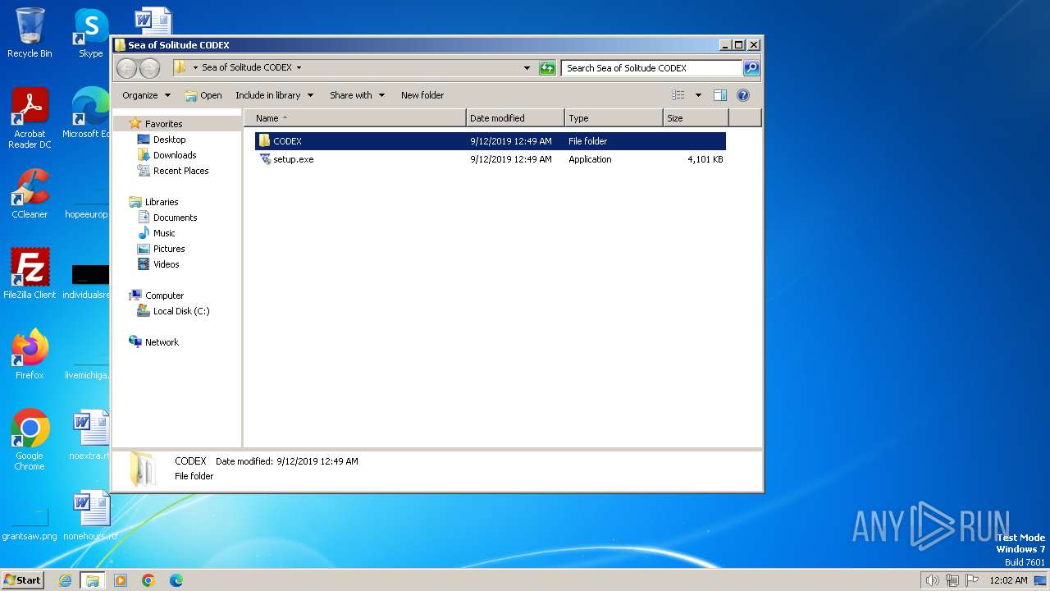Click the Search Sea of Solitude CODEX field
The image size is (1050, 591).
point(652,68)
